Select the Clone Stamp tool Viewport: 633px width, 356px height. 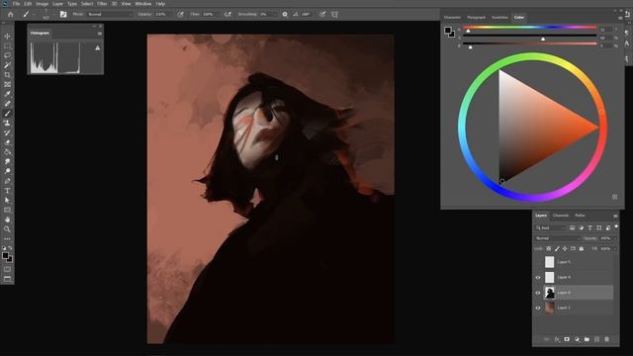click(7, 124)
